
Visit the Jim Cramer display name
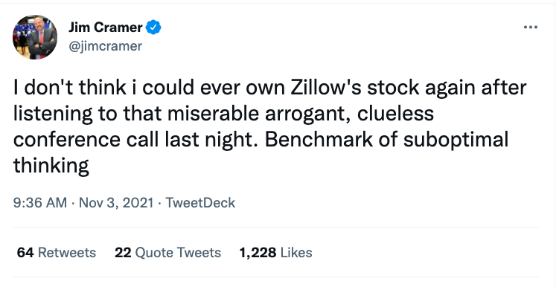point(106,28)
